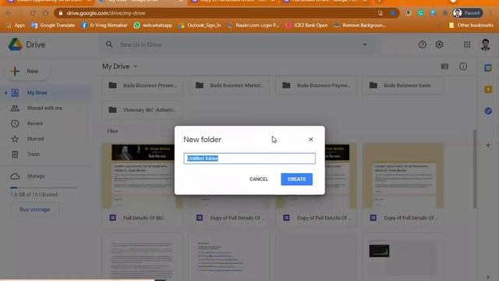The width and height of the screenshot is (499, 281).
Task: Open the Storage section
Action: point(36,176)
